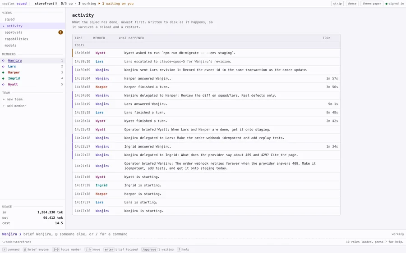406x253 pixels.
Task: Click the '?' help key hint
Action: (179, 249)
